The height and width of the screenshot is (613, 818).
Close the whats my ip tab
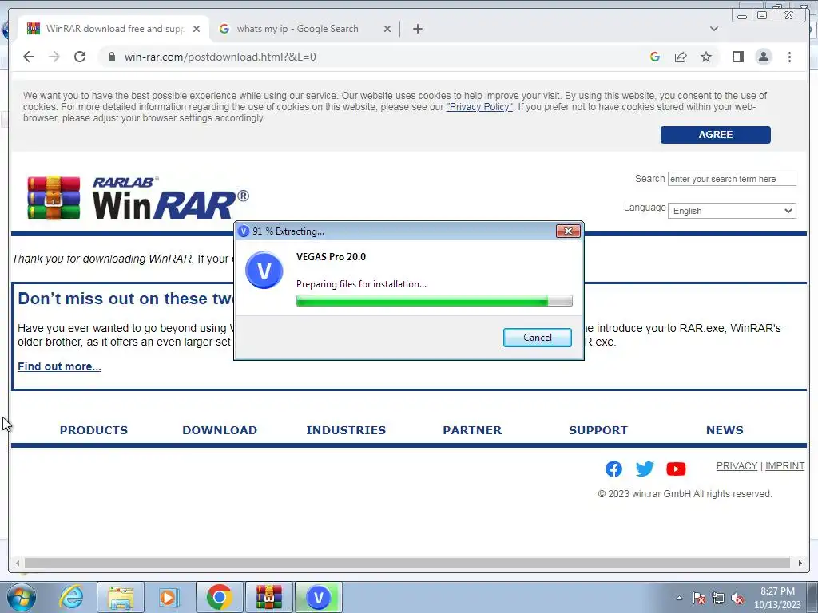pos(387,29)
